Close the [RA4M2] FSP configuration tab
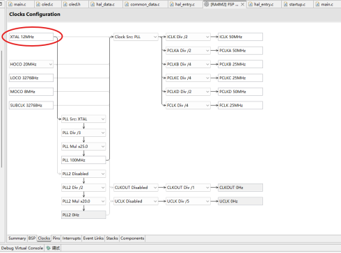Image resolution: width=341 pixels, height=253 pixels. coord(242,4)
